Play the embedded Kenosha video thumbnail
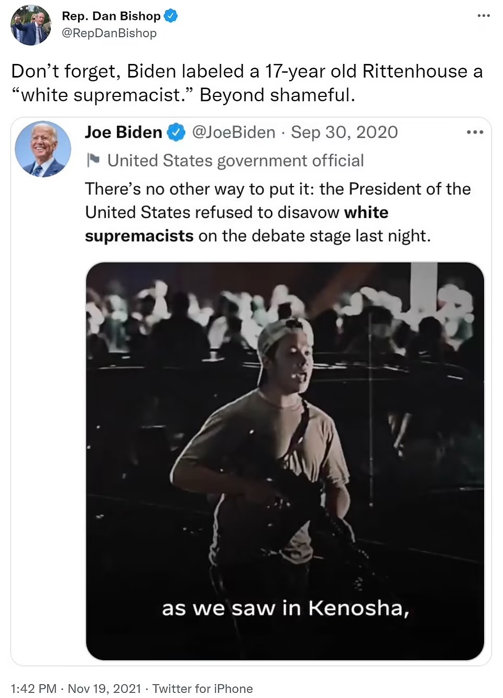Viewport: 503px width, 698px height. 285,461
